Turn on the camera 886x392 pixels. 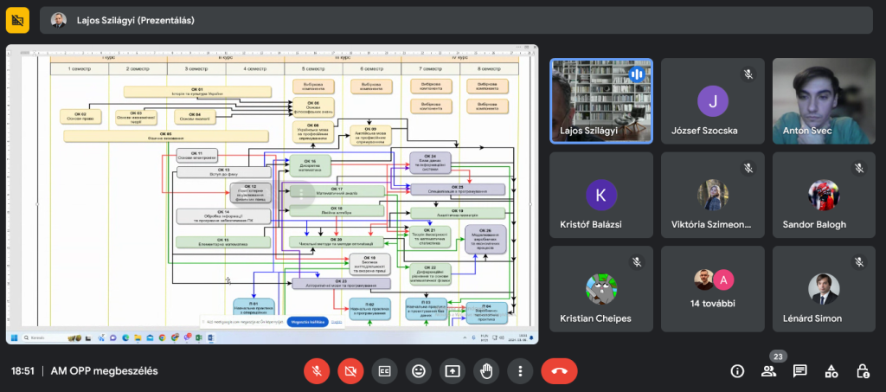coord(350,370)
